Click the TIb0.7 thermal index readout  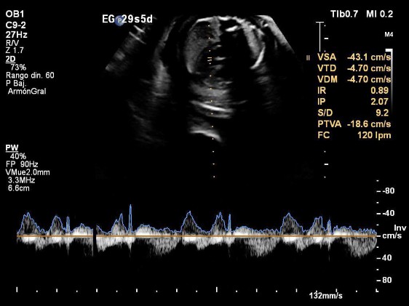[344, 14]
